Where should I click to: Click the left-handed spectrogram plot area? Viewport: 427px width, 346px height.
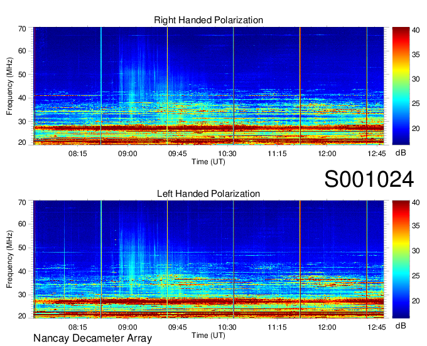coord(208,259)
